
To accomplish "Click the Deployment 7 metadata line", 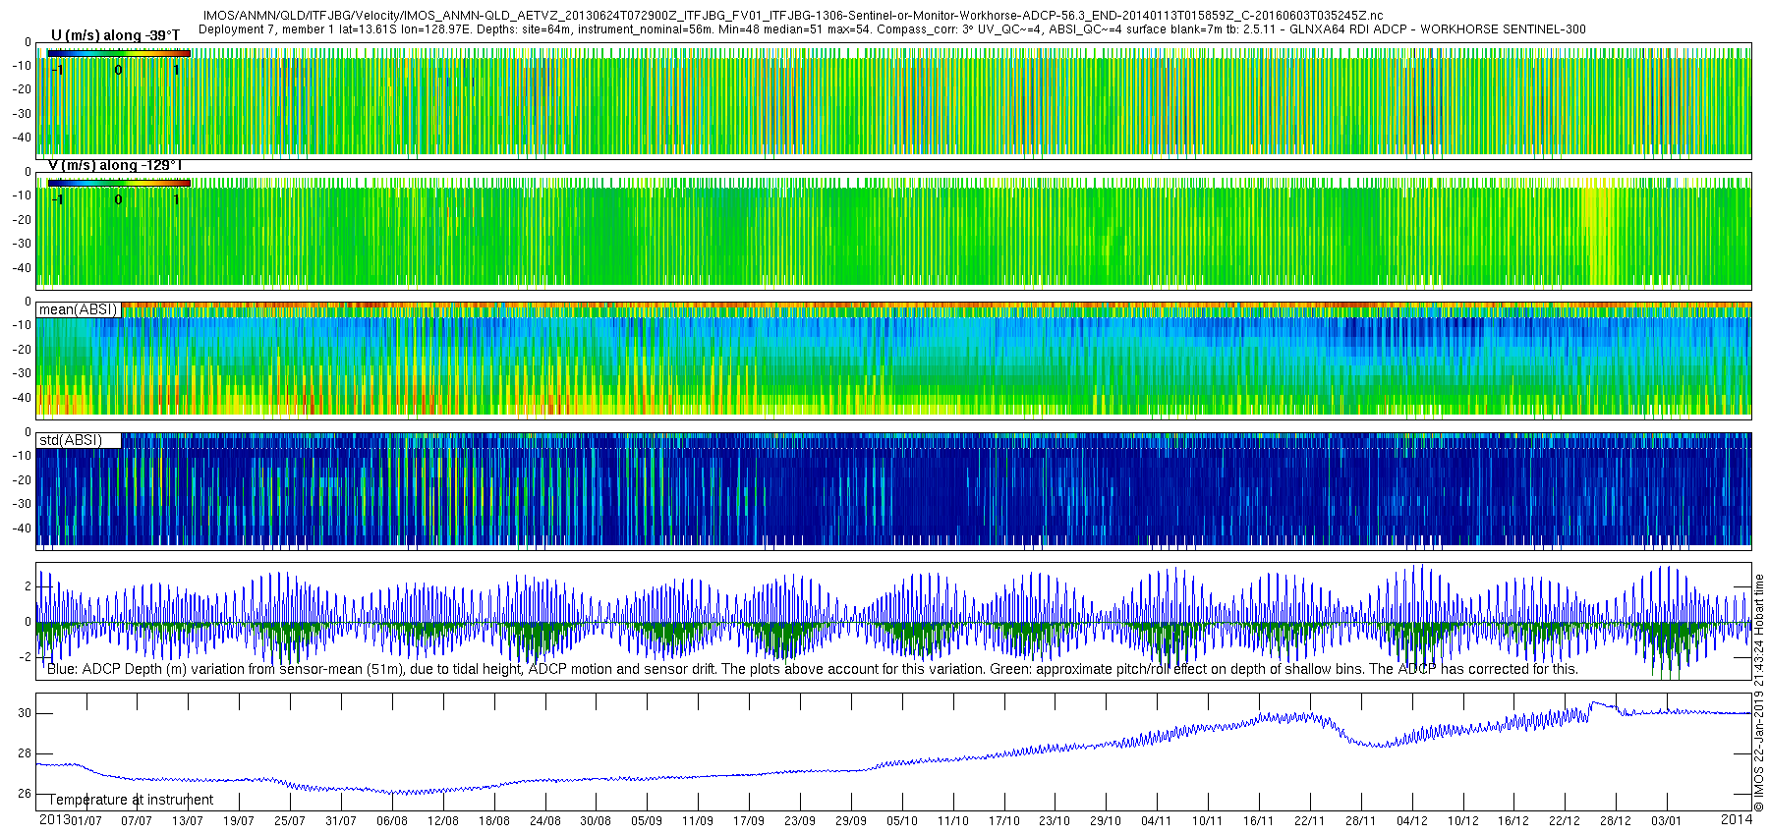I will click(x=891, y=29).
